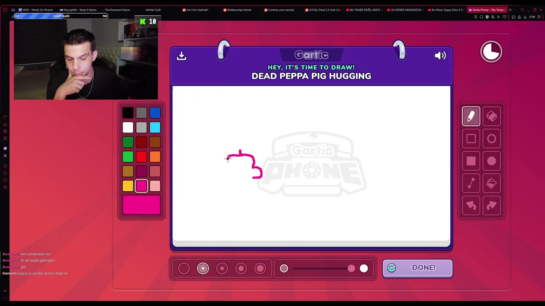Pick the black color swatch
The width and height of the screenshot is (545, 306).
(x=128, y=113)
